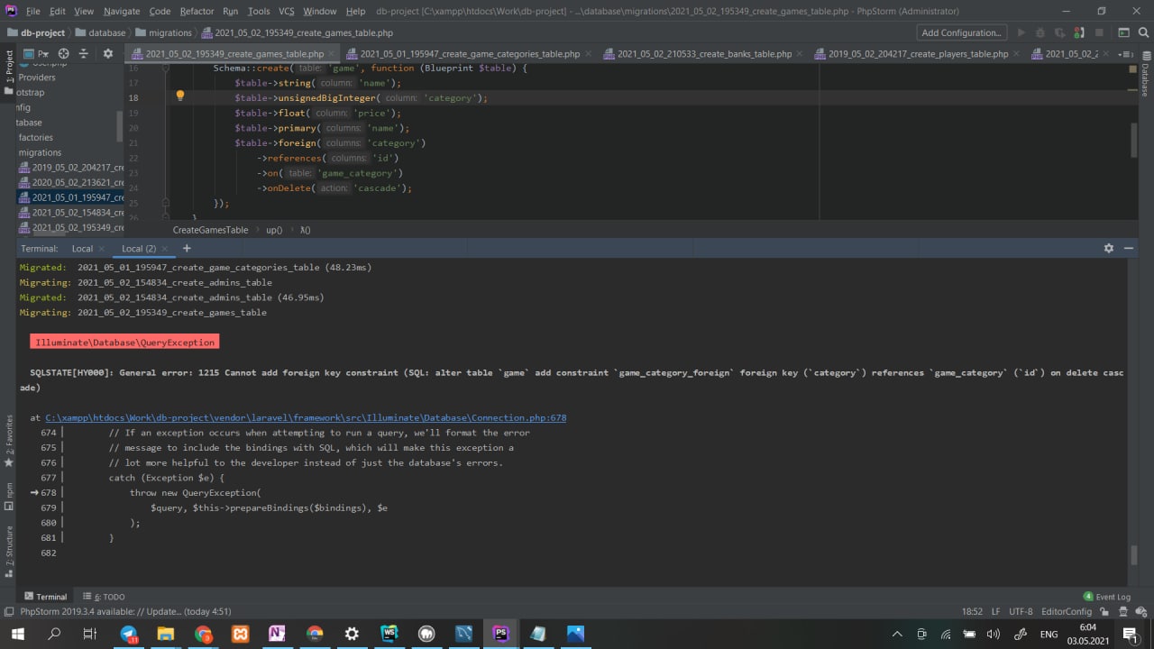Click the locate-in-project target icon

(63, 54)
